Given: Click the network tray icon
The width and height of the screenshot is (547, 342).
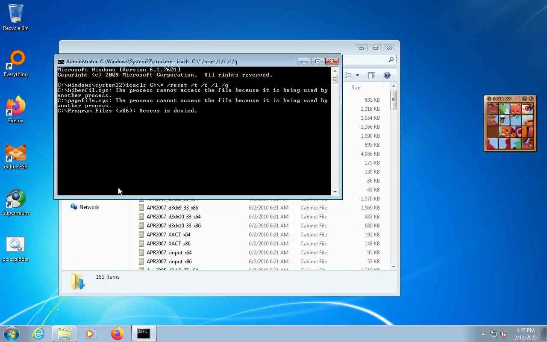Looking at the screenshot, I should pos(494,334).
